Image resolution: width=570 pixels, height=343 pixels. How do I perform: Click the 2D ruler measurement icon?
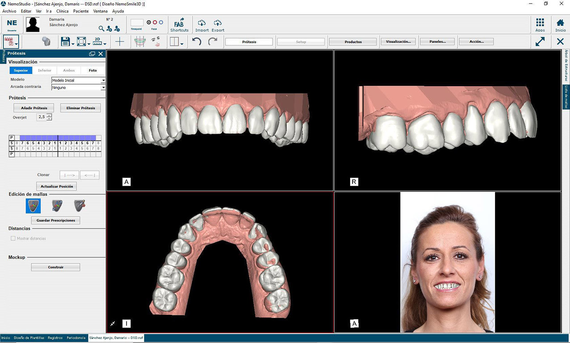pos(97,42)
